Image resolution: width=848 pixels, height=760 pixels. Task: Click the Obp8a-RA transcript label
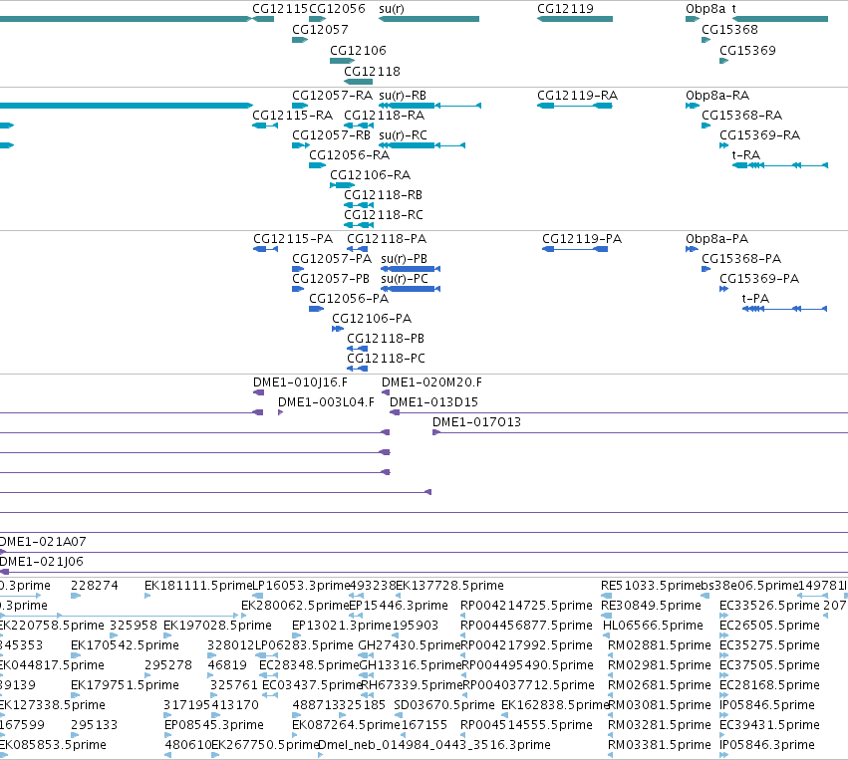[x=717, y=96]
